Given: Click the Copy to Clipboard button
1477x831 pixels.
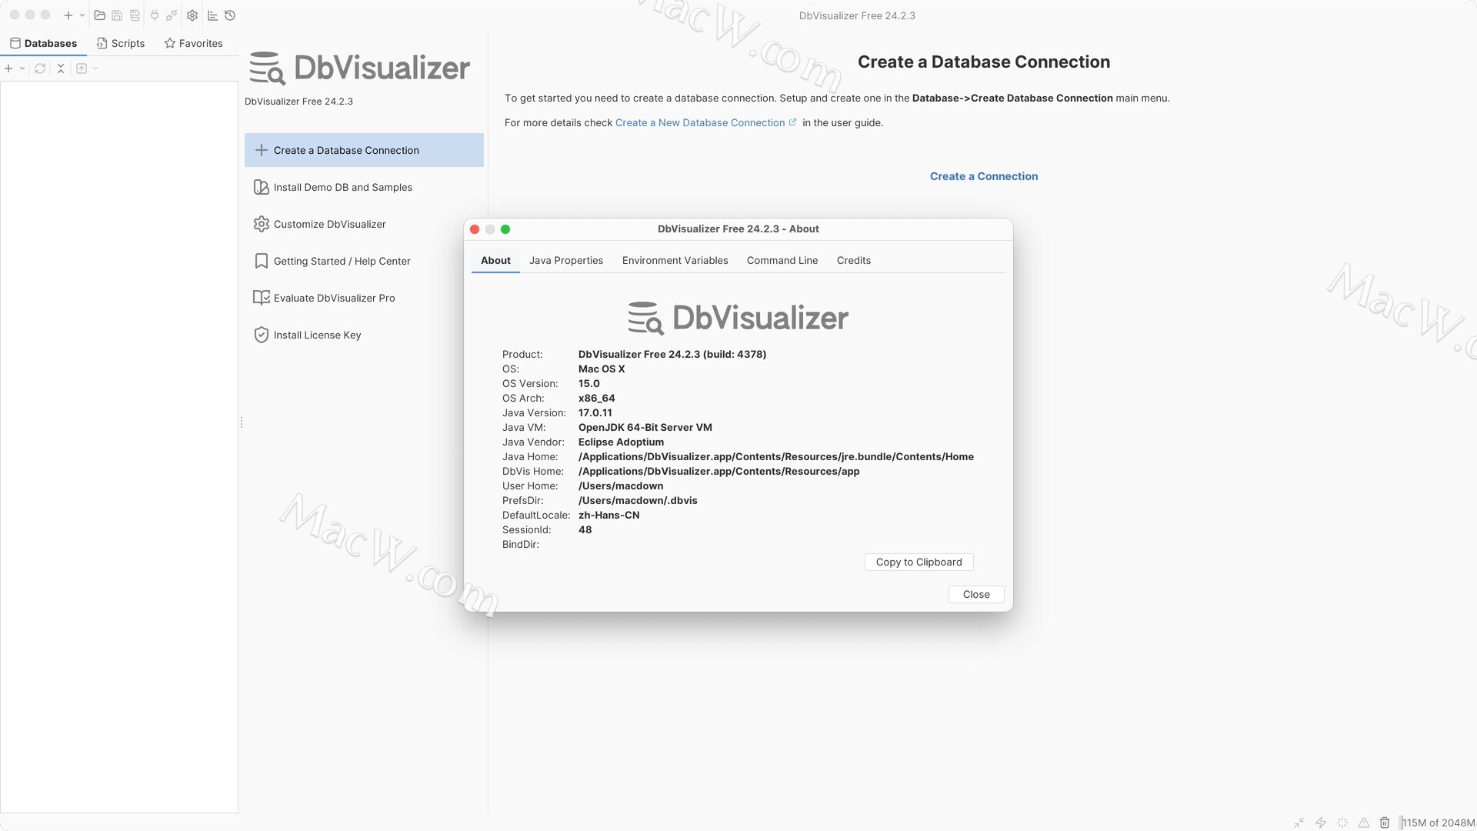Looking at the screenshot, I should 919,562.
